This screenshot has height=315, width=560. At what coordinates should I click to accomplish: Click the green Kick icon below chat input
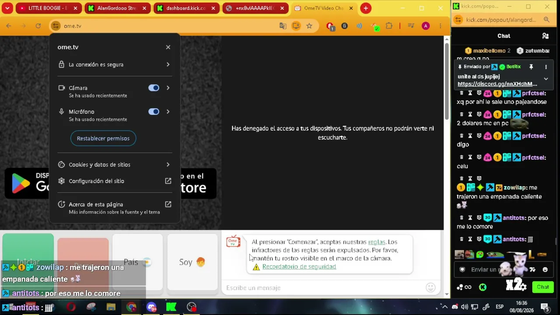pos(483,287)
